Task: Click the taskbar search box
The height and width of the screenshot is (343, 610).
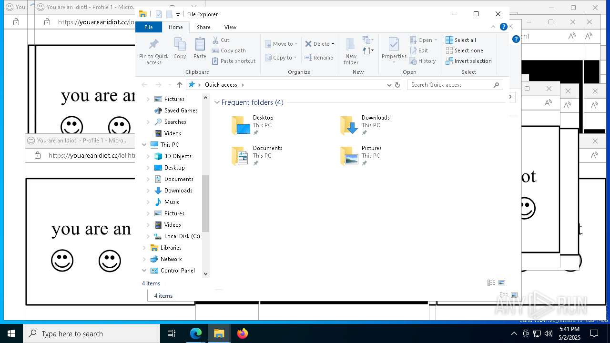Action: click(91, 333)
